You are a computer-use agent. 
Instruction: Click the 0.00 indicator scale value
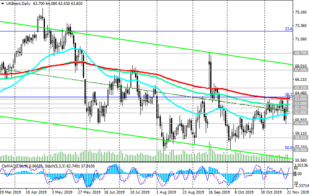[298, 174]
